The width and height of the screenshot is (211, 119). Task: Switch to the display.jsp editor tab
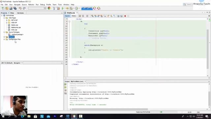(71, 13)
